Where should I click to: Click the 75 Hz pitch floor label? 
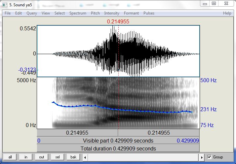tap(207, 125)
